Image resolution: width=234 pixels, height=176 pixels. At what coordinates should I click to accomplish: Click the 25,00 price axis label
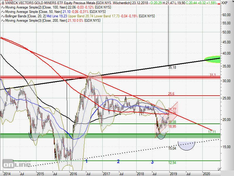tap(226, 98)
